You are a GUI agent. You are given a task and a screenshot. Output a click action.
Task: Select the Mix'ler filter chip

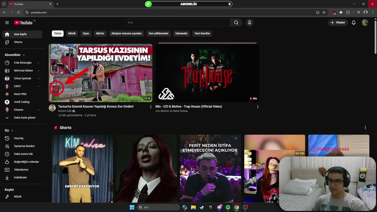100,33
